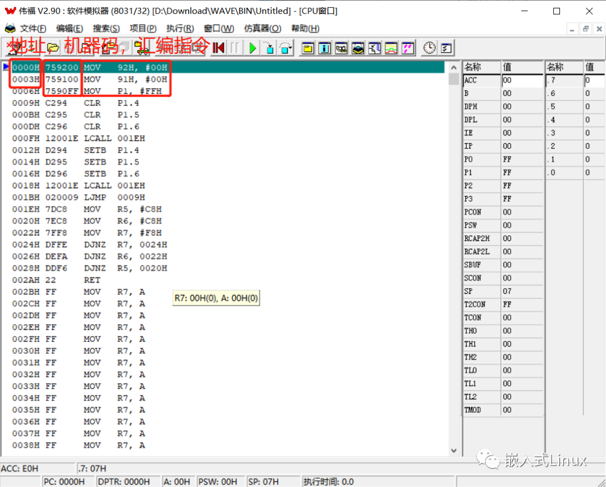606x487 pixels.
Task: Open the 帮助(H) menu
Action: pos(305,29)
